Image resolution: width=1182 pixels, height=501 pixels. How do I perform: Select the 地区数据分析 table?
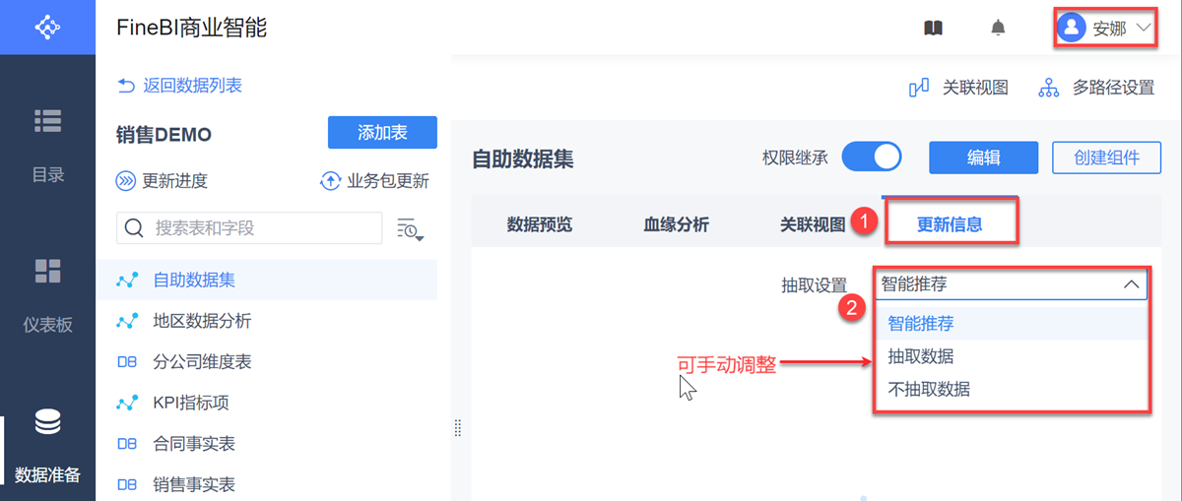pos(266,321)
